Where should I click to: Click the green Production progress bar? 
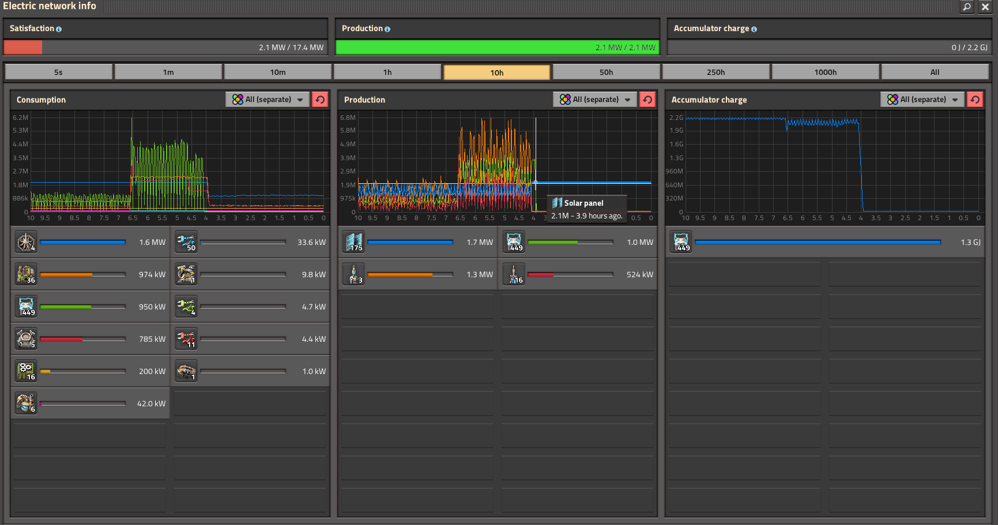[x=497, y=47]
